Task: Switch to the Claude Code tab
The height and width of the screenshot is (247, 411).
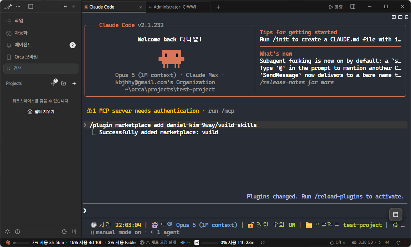Action: click(113, 7)
